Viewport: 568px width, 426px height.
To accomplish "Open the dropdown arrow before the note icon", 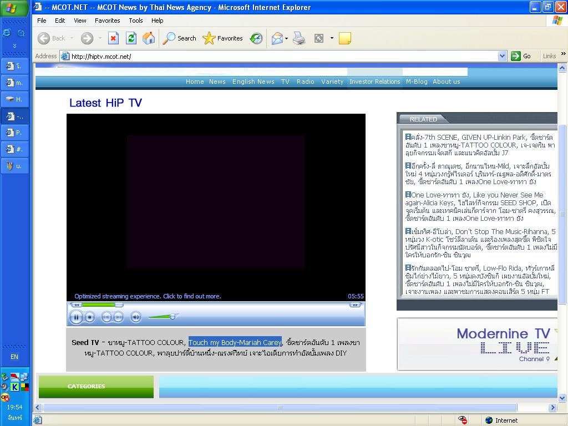I will click(332, 38).
